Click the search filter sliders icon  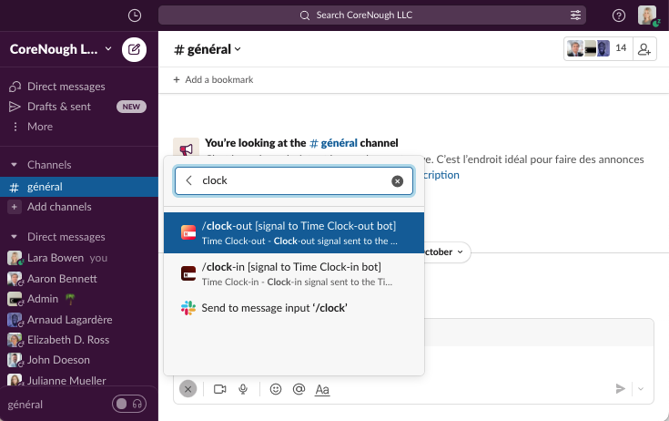point(575,15)
